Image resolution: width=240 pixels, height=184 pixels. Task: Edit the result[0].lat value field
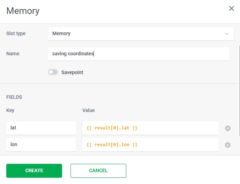(x=150, y=128)
